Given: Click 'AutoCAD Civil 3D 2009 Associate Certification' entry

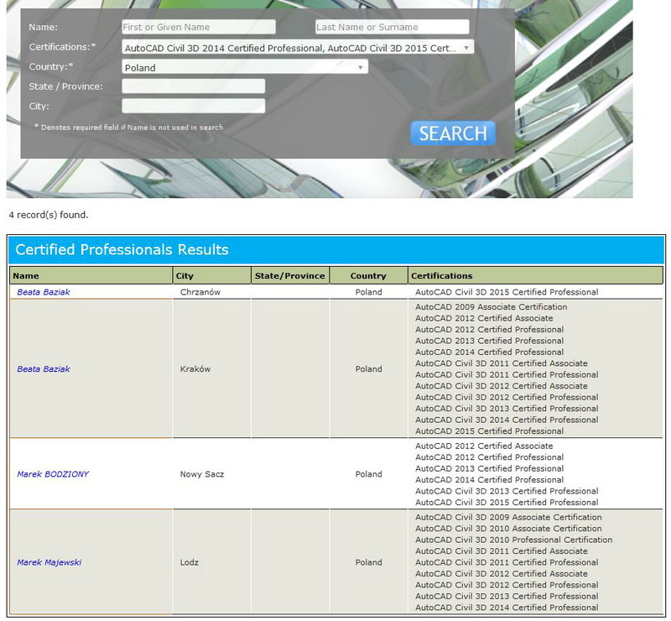Looking at the screenshot, I should tap(508, 517).
